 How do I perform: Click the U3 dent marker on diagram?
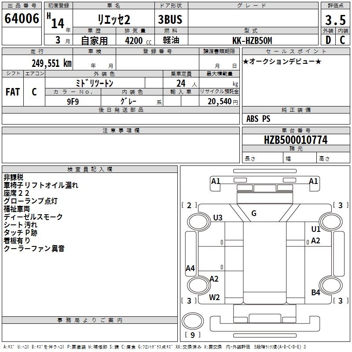point(218,217)
